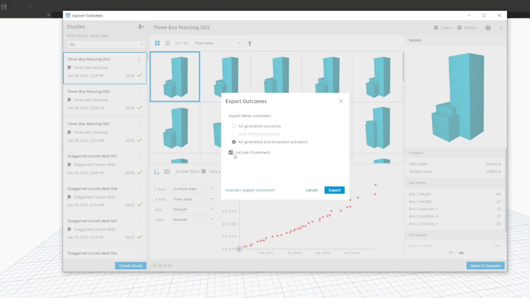This screenshot has height=298, width=530.
Task: Click the export study icon beside Studies
Action: (x=141, y=27)
